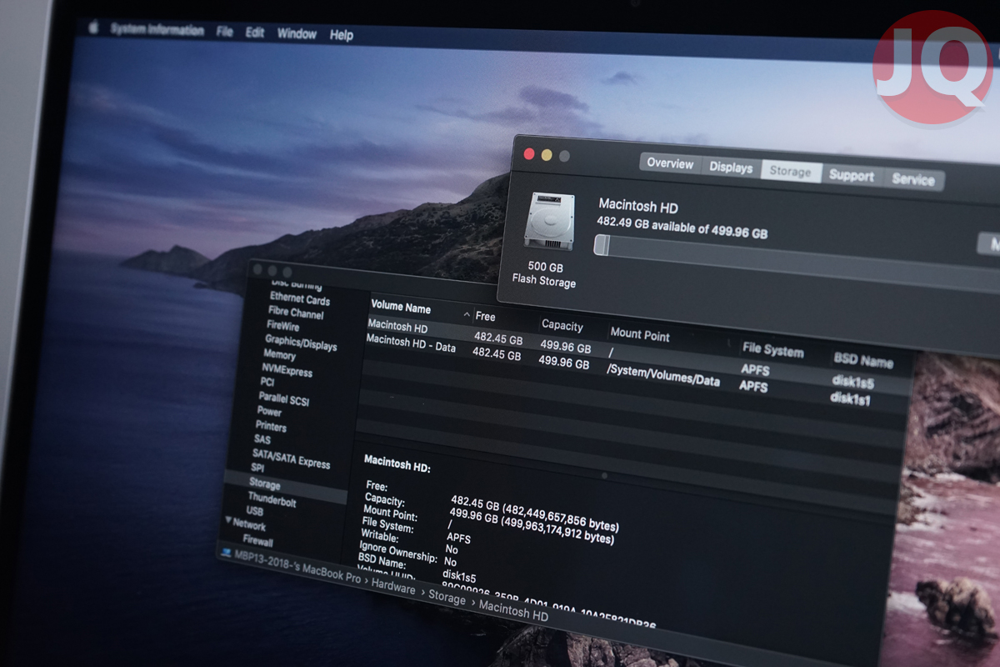Click "482.49 GB available of 499.96 GB" text
Screen dimensions: 1000x667
(682, 228)
